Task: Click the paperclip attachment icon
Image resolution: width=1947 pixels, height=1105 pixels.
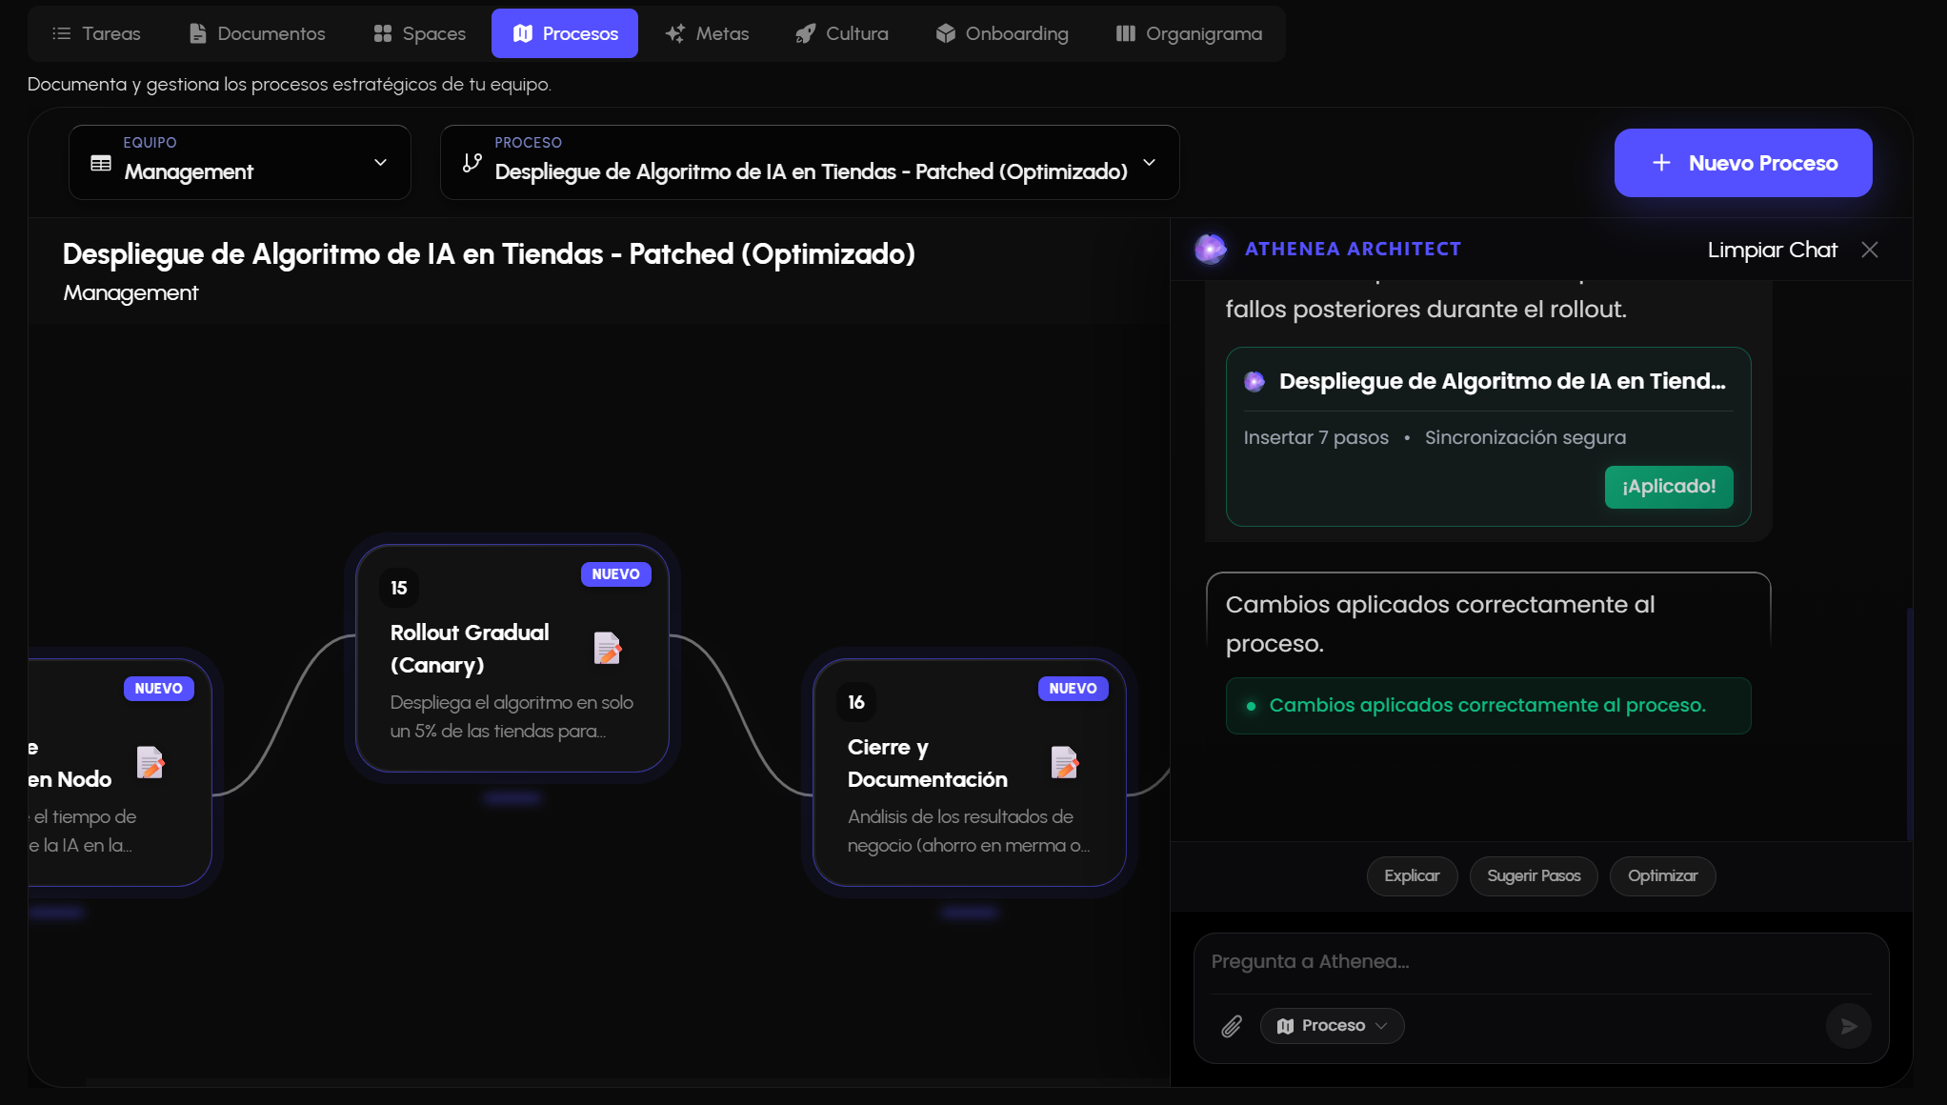Action: coord(1232,1026)
